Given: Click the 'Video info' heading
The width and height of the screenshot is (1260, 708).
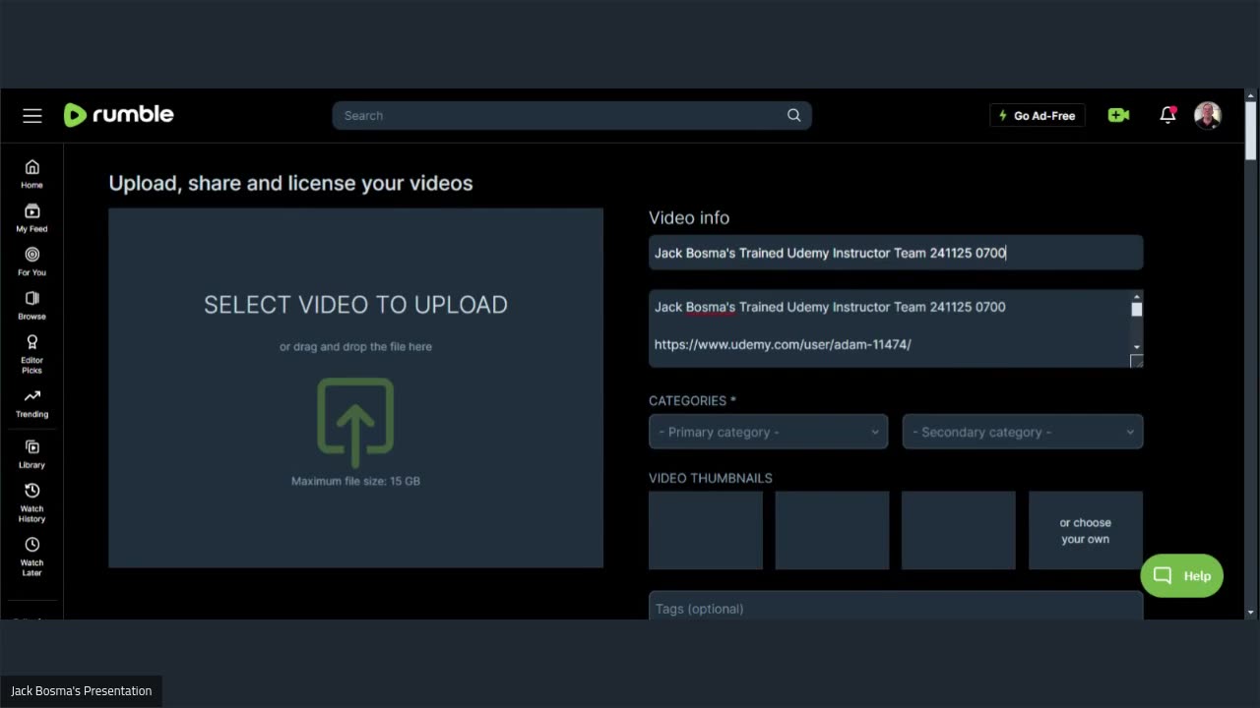Looking at the screenshot, I should [x=689, y=217].
